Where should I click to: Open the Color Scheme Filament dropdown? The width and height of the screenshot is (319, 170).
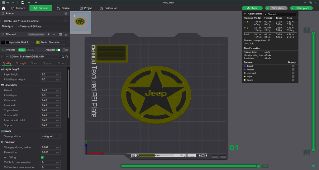pyautogui.click(x=280, y=14)
